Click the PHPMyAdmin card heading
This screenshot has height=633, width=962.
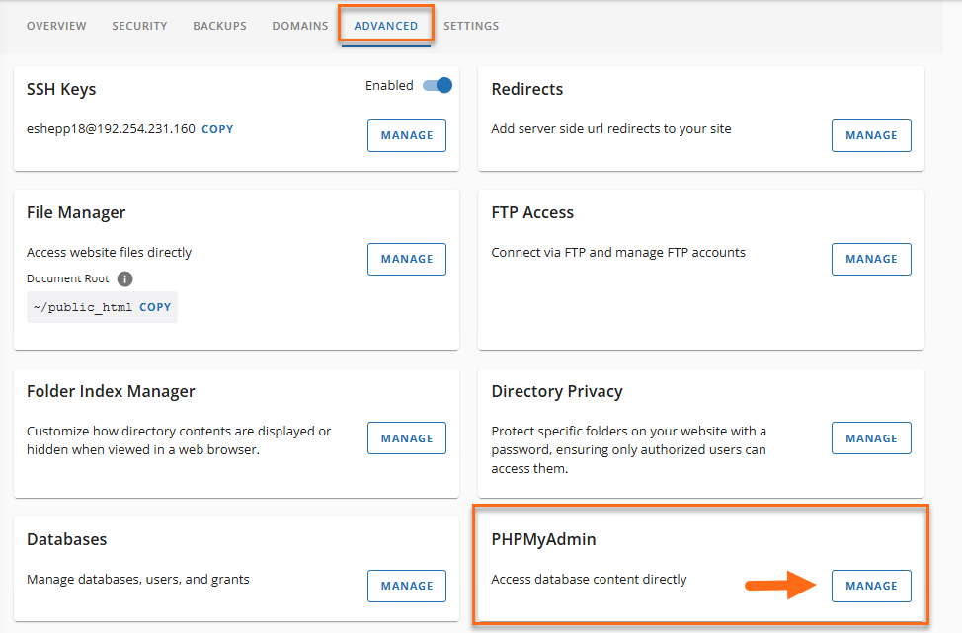click(x=543, y=540)
